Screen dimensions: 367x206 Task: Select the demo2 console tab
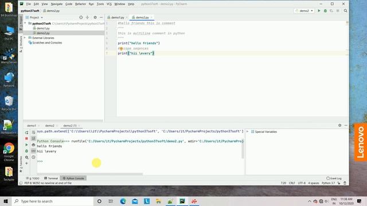(50, 126)
